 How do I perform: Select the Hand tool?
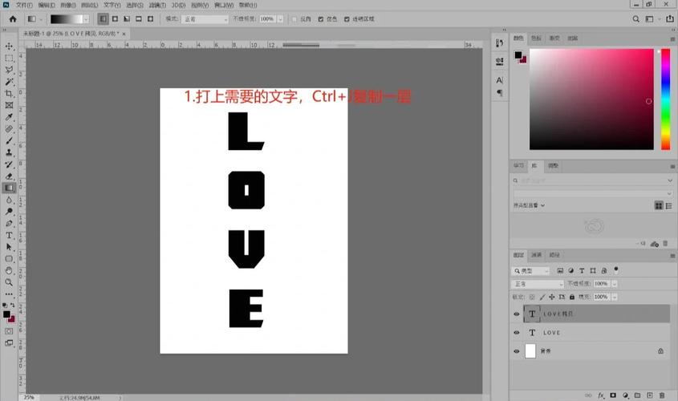tap(9, 270)
